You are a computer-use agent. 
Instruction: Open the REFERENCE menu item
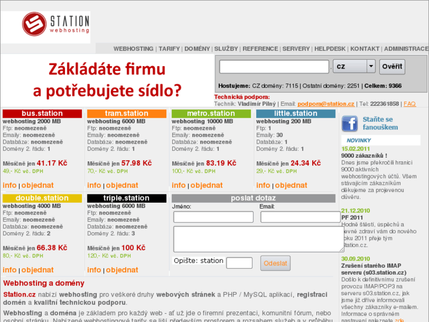(260, 49)
